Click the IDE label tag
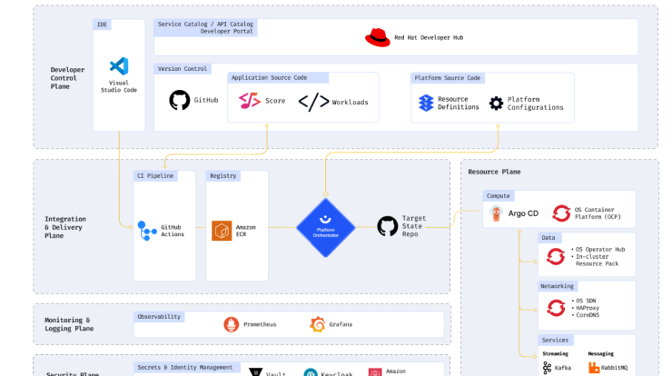 click(x=102, y=25)
